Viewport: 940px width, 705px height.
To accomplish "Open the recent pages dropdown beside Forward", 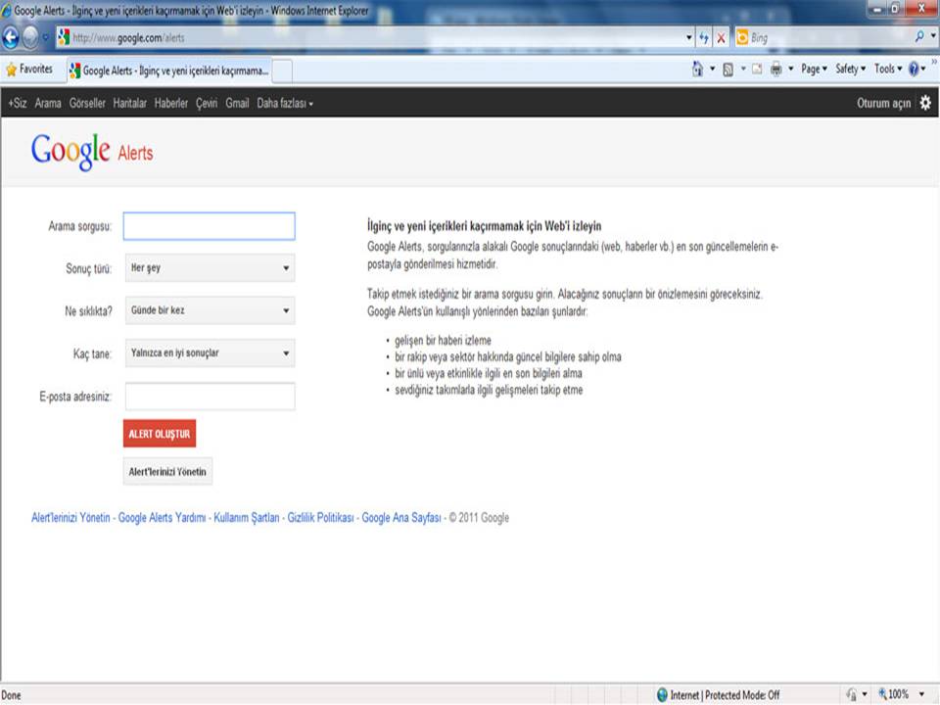I will click(x=45, y=38).
